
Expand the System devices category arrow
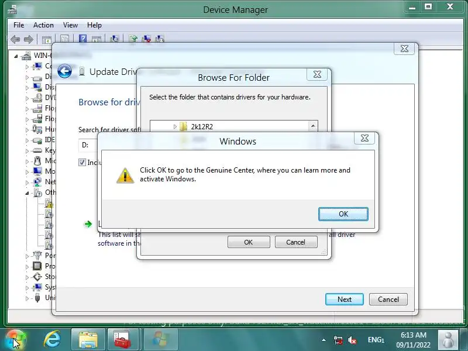27,288
